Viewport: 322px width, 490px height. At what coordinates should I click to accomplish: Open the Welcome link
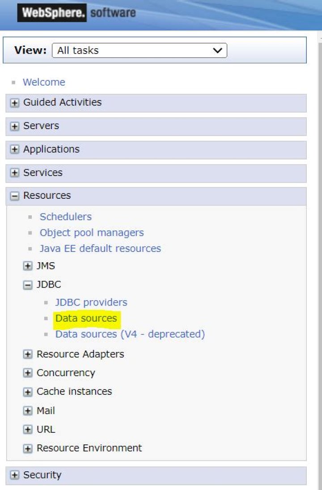click(44, 82)
